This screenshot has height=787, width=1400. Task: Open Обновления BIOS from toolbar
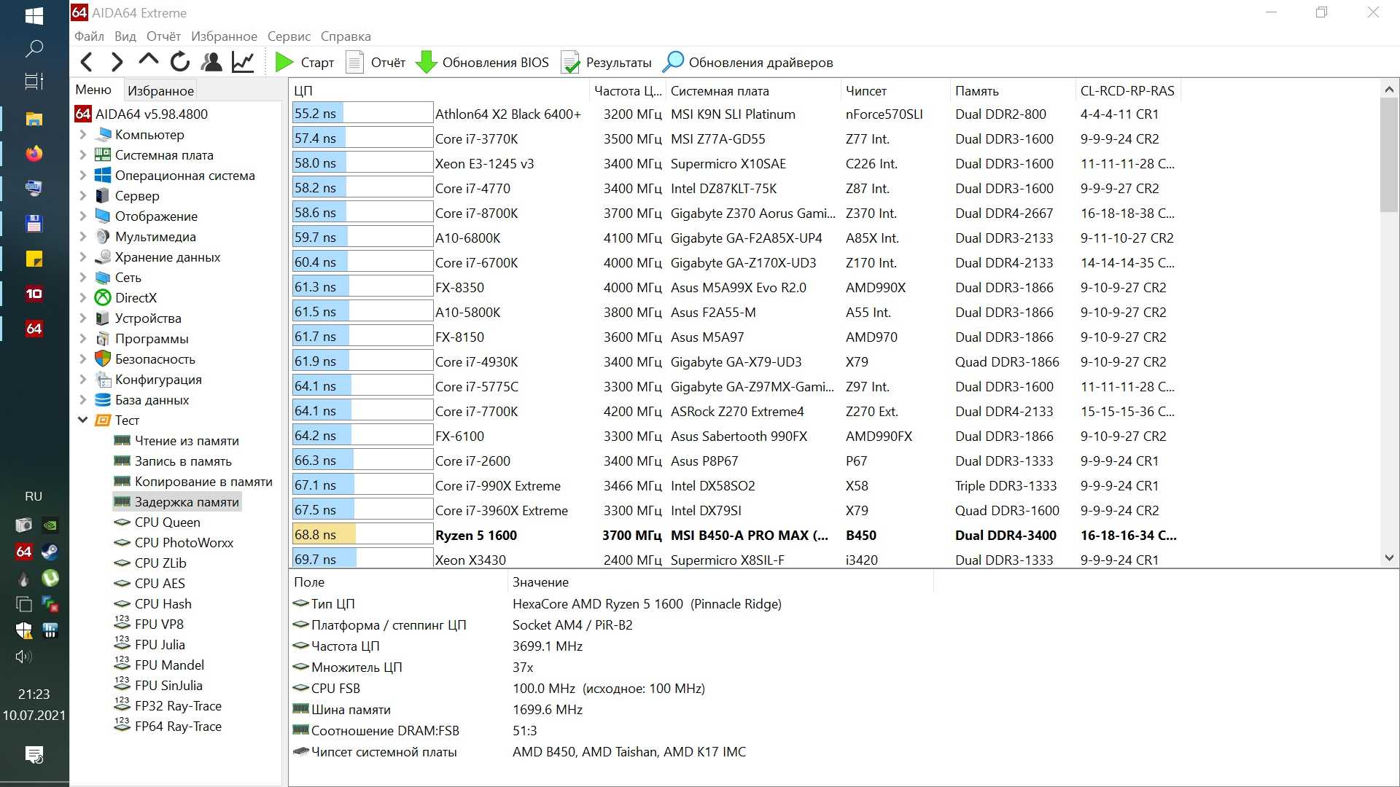483,63
